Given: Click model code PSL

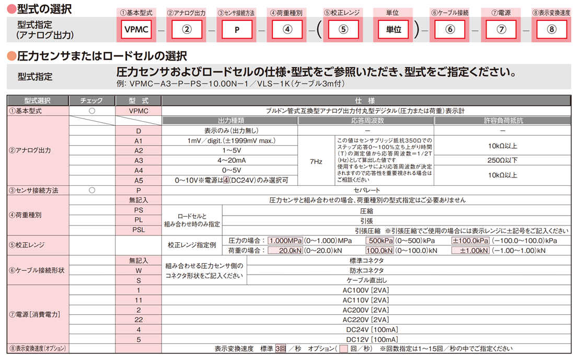Looking at the screenshot, I should (138, 230).
